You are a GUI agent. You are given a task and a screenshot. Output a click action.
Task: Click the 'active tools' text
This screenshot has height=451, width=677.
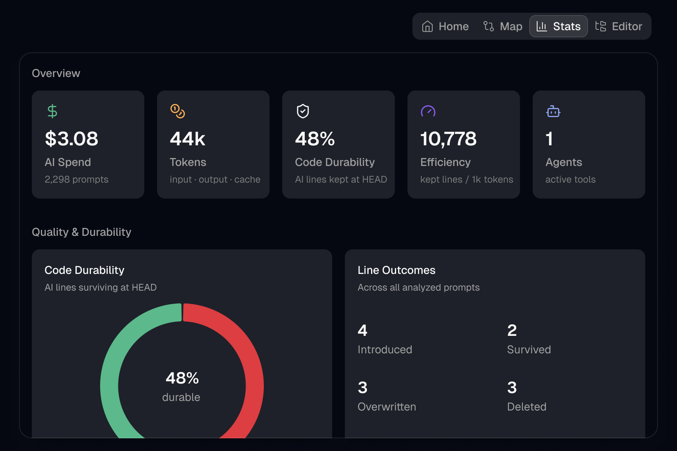(571, 179)
